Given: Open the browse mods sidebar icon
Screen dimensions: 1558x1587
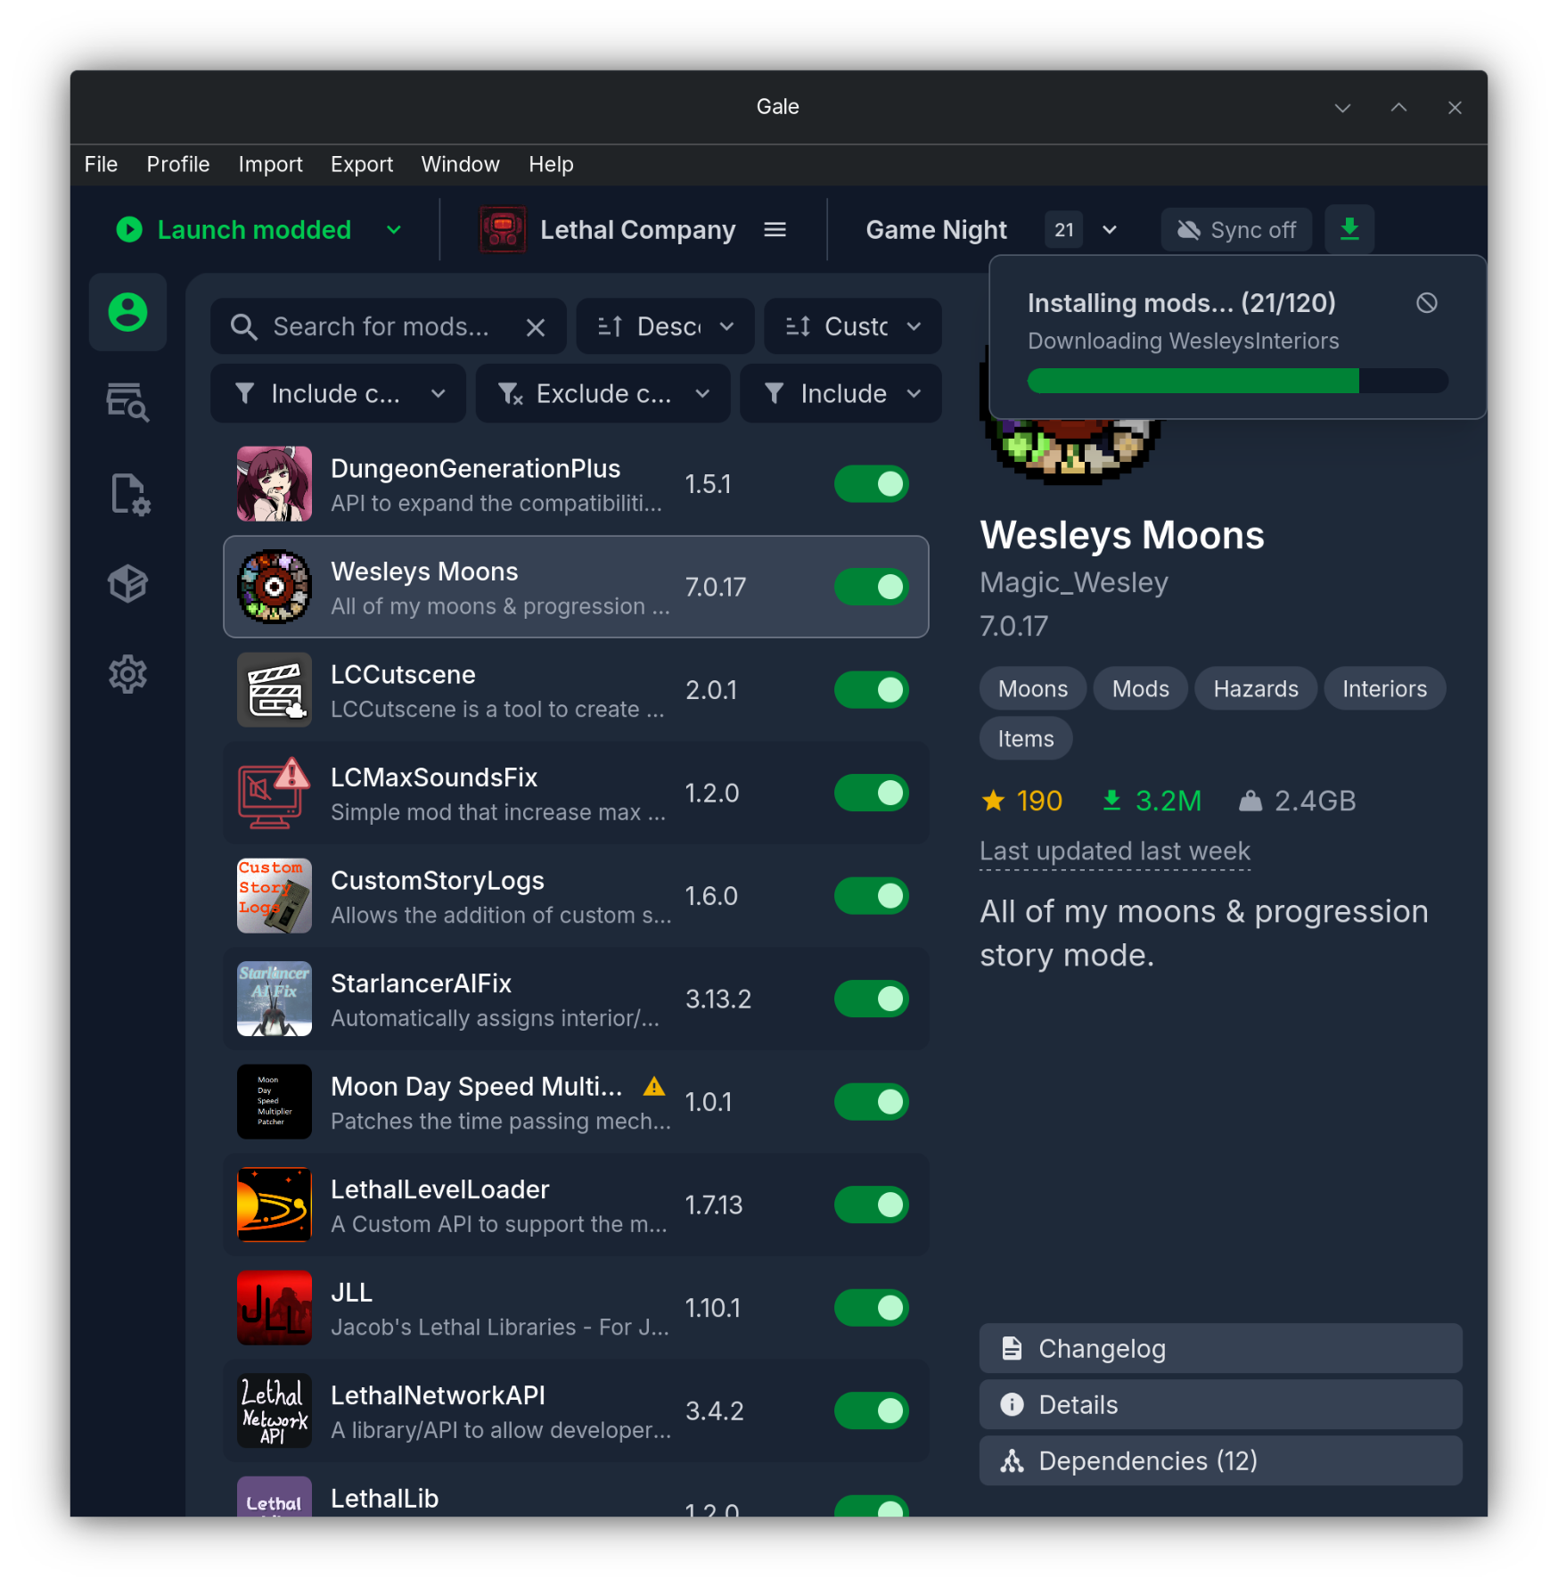Looking at the screenshot, I should (x=127, y=403).
